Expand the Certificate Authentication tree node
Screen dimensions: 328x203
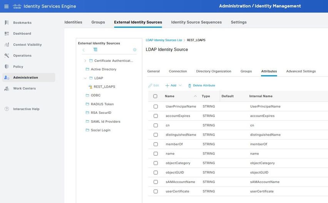tap(85, 61)
